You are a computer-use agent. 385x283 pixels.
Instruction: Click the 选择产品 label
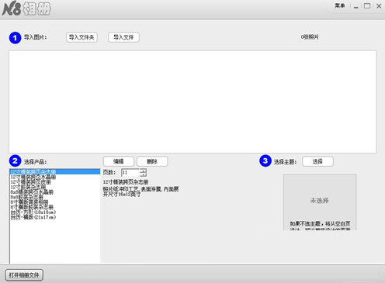(36, 162)
